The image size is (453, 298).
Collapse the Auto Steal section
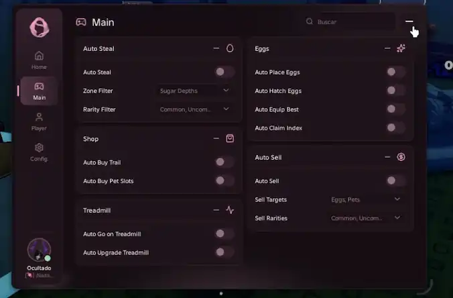point(216,48)
